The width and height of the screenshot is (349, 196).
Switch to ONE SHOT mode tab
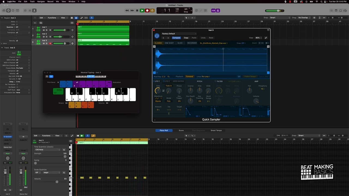click(169, 43)
